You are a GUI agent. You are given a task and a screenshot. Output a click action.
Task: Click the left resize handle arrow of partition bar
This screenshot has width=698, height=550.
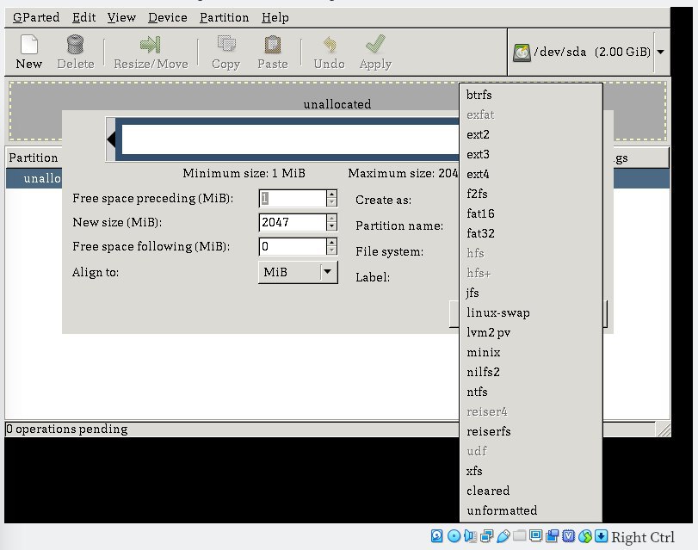click(x=111, y=139)
